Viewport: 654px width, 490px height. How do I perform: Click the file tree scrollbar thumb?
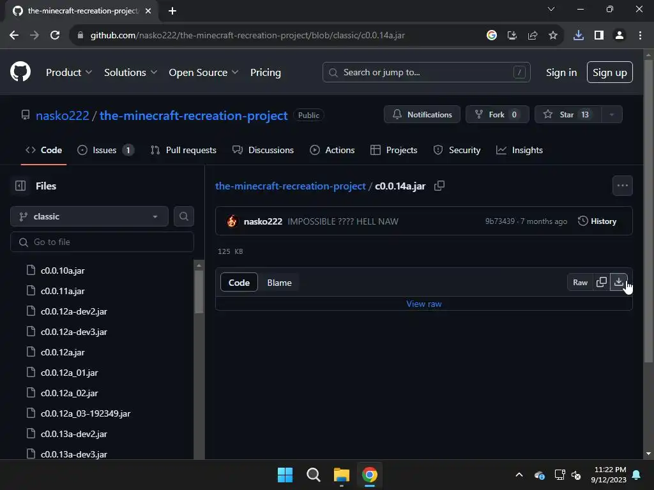(x=199, y=292)
